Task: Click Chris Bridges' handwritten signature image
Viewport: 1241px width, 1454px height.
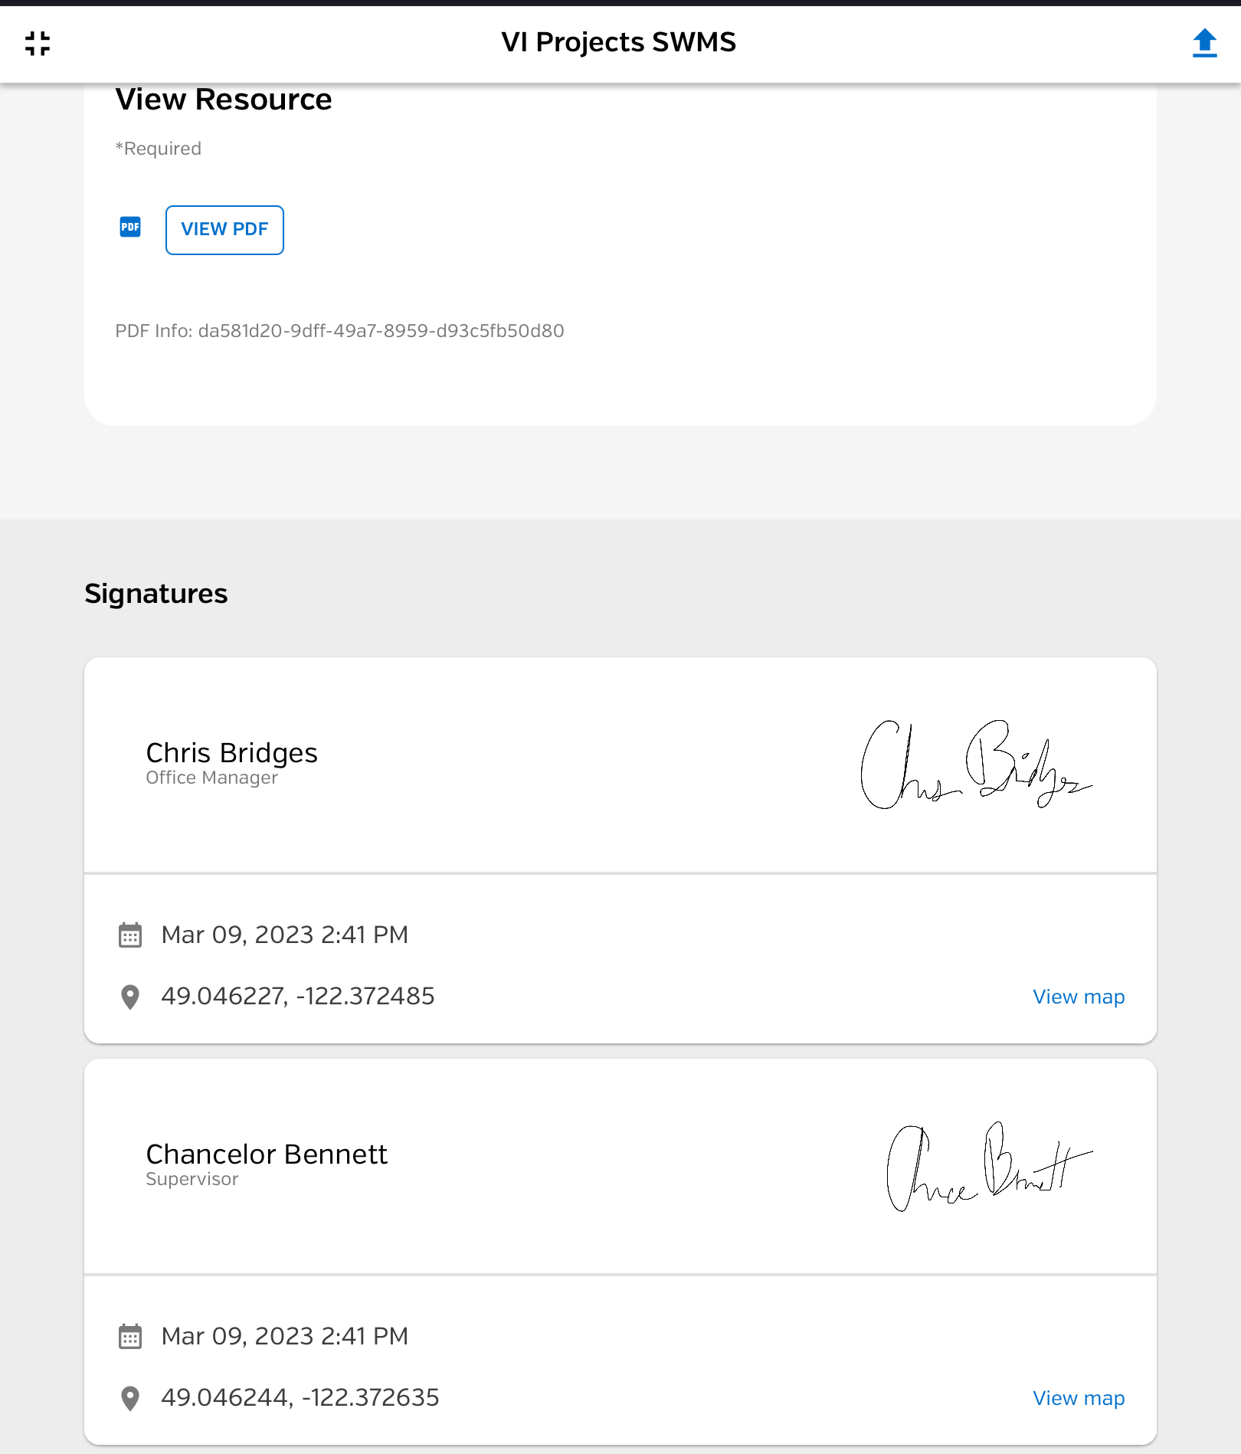Action: click(x=977, y=764)
